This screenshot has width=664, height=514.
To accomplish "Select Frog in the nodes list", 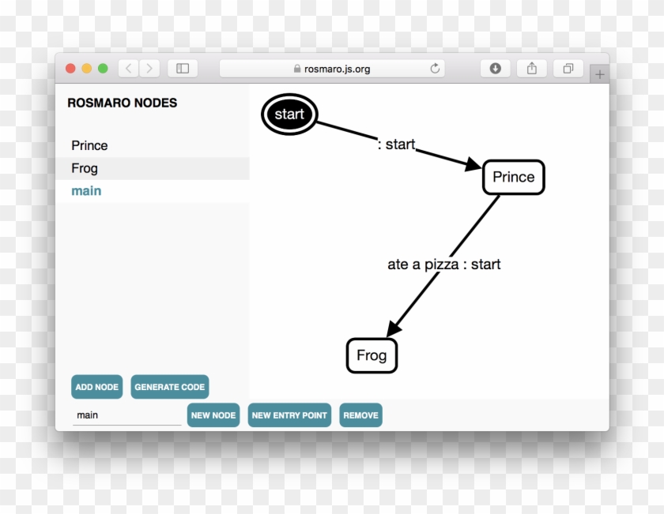I will click(x=85, y=168).
